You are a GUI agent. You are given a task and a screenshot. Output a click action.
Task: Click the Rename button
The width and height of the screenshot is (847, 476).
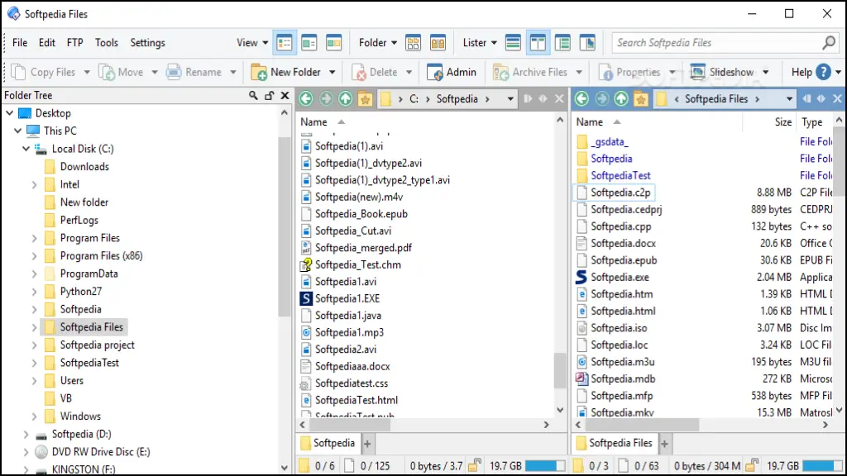tap(194, 72)
